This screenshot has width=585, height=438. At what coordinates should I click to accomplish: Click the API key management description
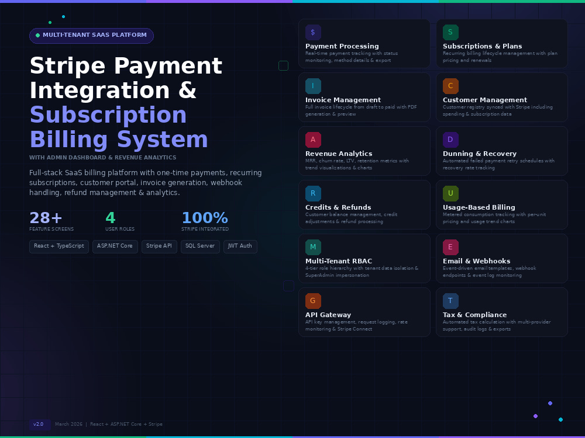coord(356,325)
